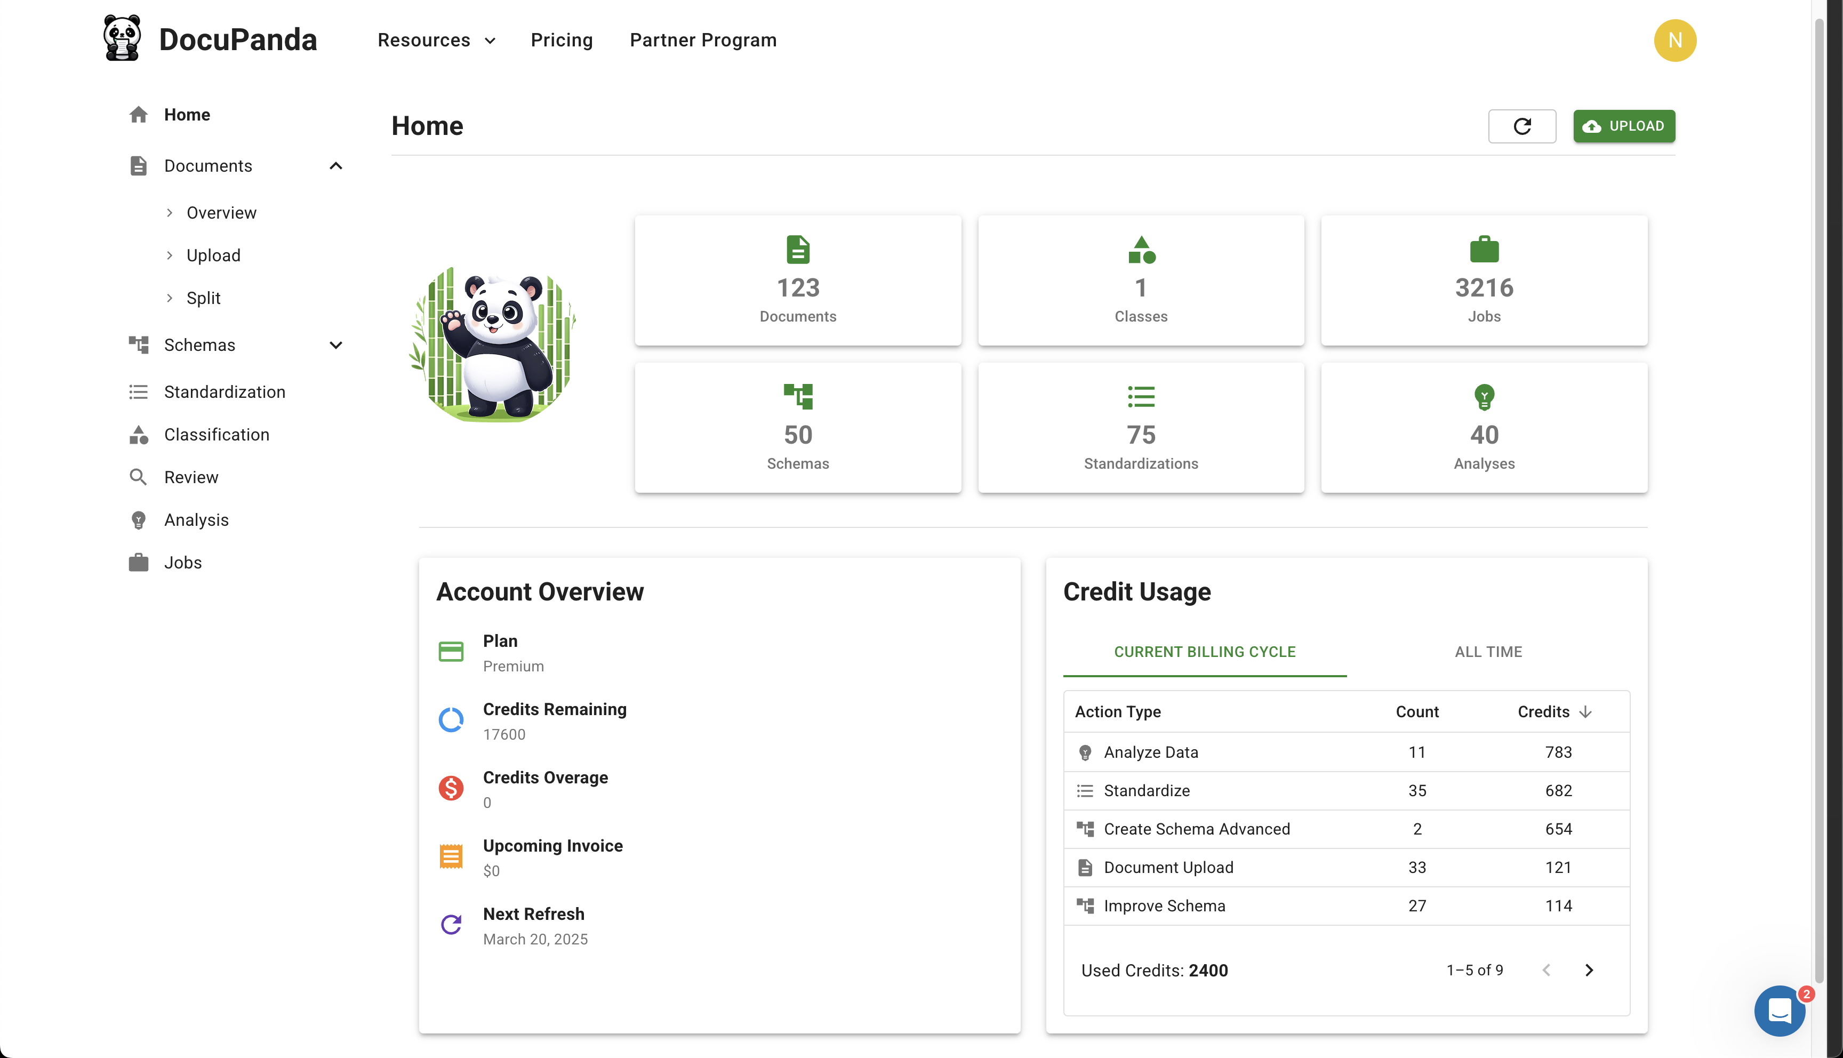Open the chat support bubble icon
Screen dimensions: 1843x1058
pyautogui.click(x=1778, y=1010)
